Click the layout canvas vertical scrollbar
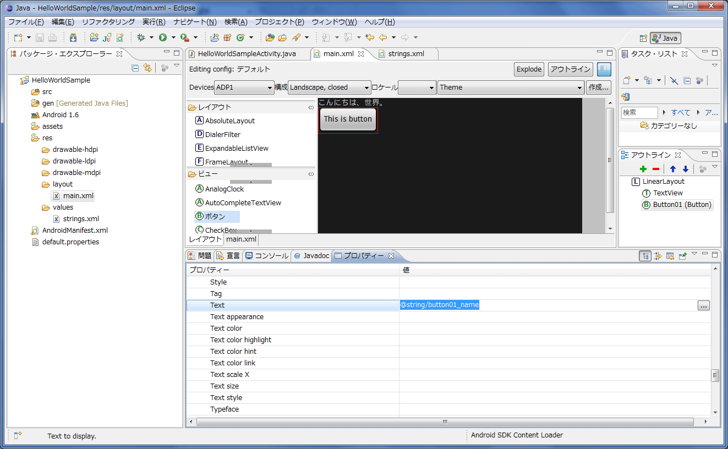The width and height of the screenshot is (728, 449). point(610,160)
